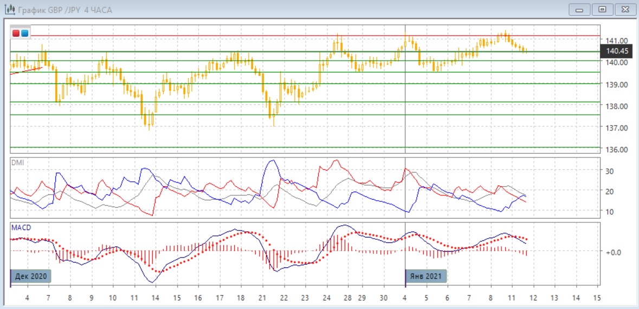Click the blue square button on chart
The height and width of the screenshot is (309, 639).
pyautogui.click(x=24, y=34)
